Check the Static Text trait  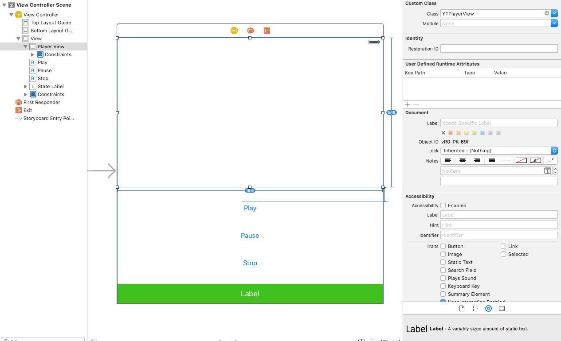pyautogui.click(x=443, y=262)
